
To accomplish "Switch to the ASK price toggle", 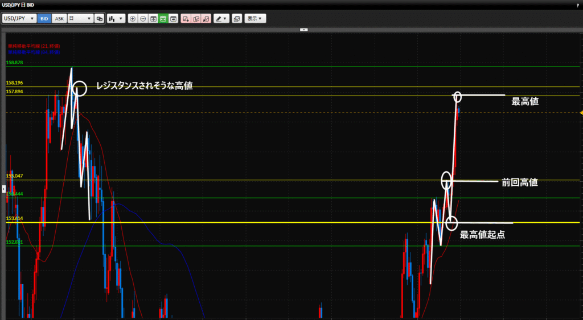I will (59, 18).
